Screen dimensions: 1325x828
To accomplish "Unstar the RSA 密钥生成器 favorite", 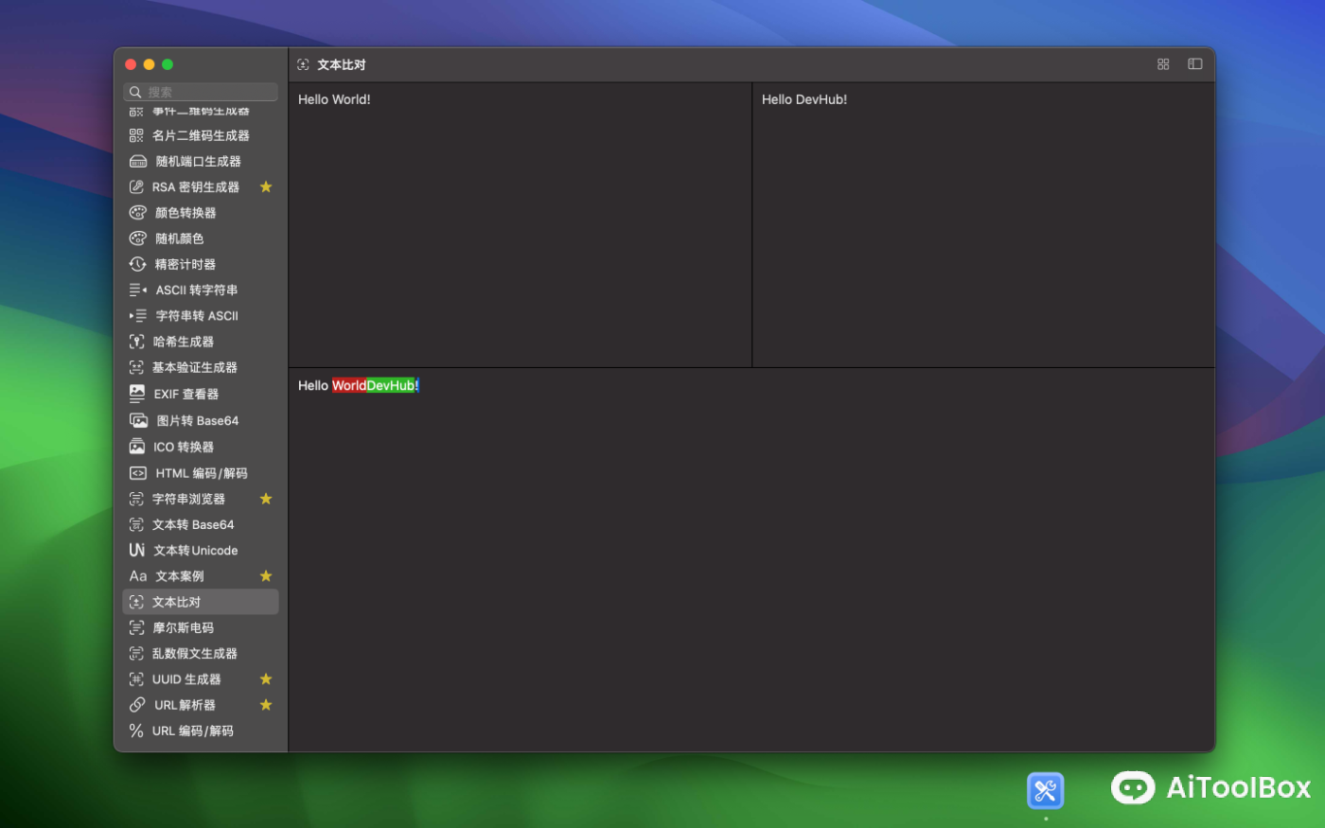I will pyautogui.click(x=266, y=186).
